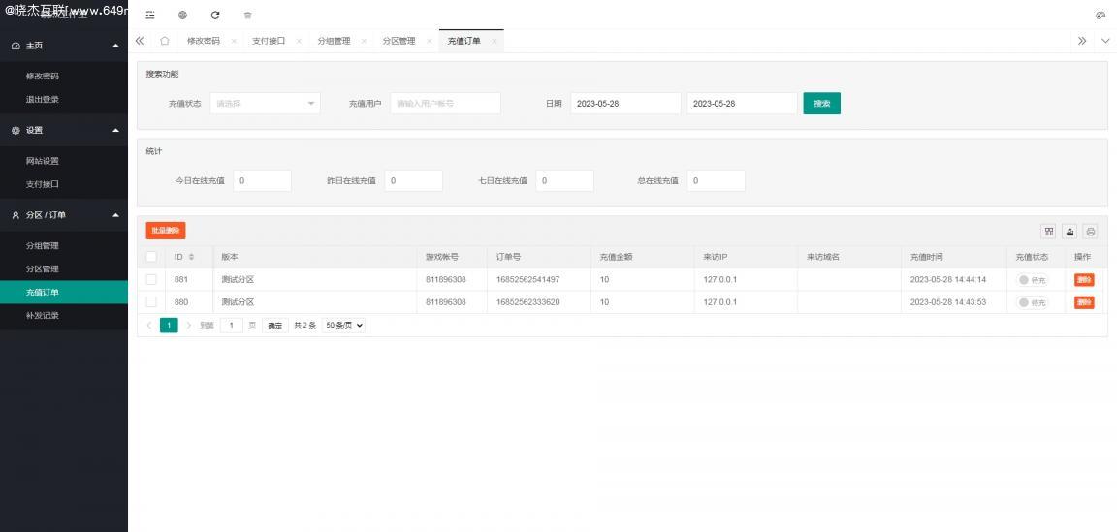Click the 确定 pagination button
The height and width of the screenshot is (532, 1117).
click(x=275, y=326)
